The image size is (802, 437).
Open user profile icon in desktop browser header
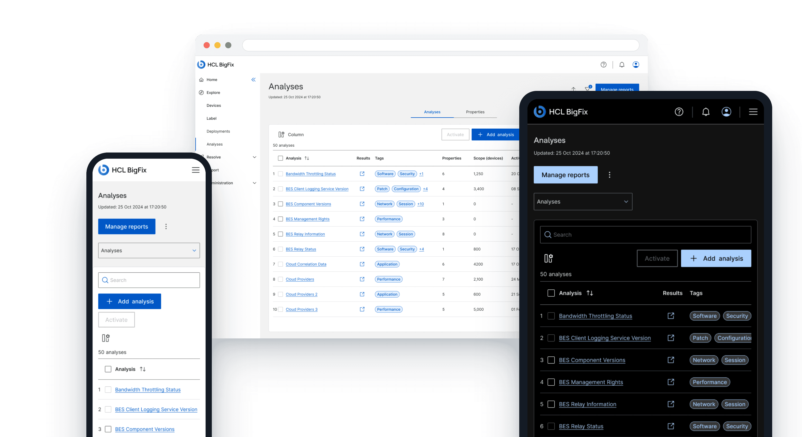coord(636,64)
